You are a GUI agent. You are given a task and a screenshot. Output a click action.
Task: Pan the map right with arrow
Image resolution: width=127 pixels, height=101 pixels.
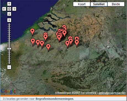[x=14, y=9]
